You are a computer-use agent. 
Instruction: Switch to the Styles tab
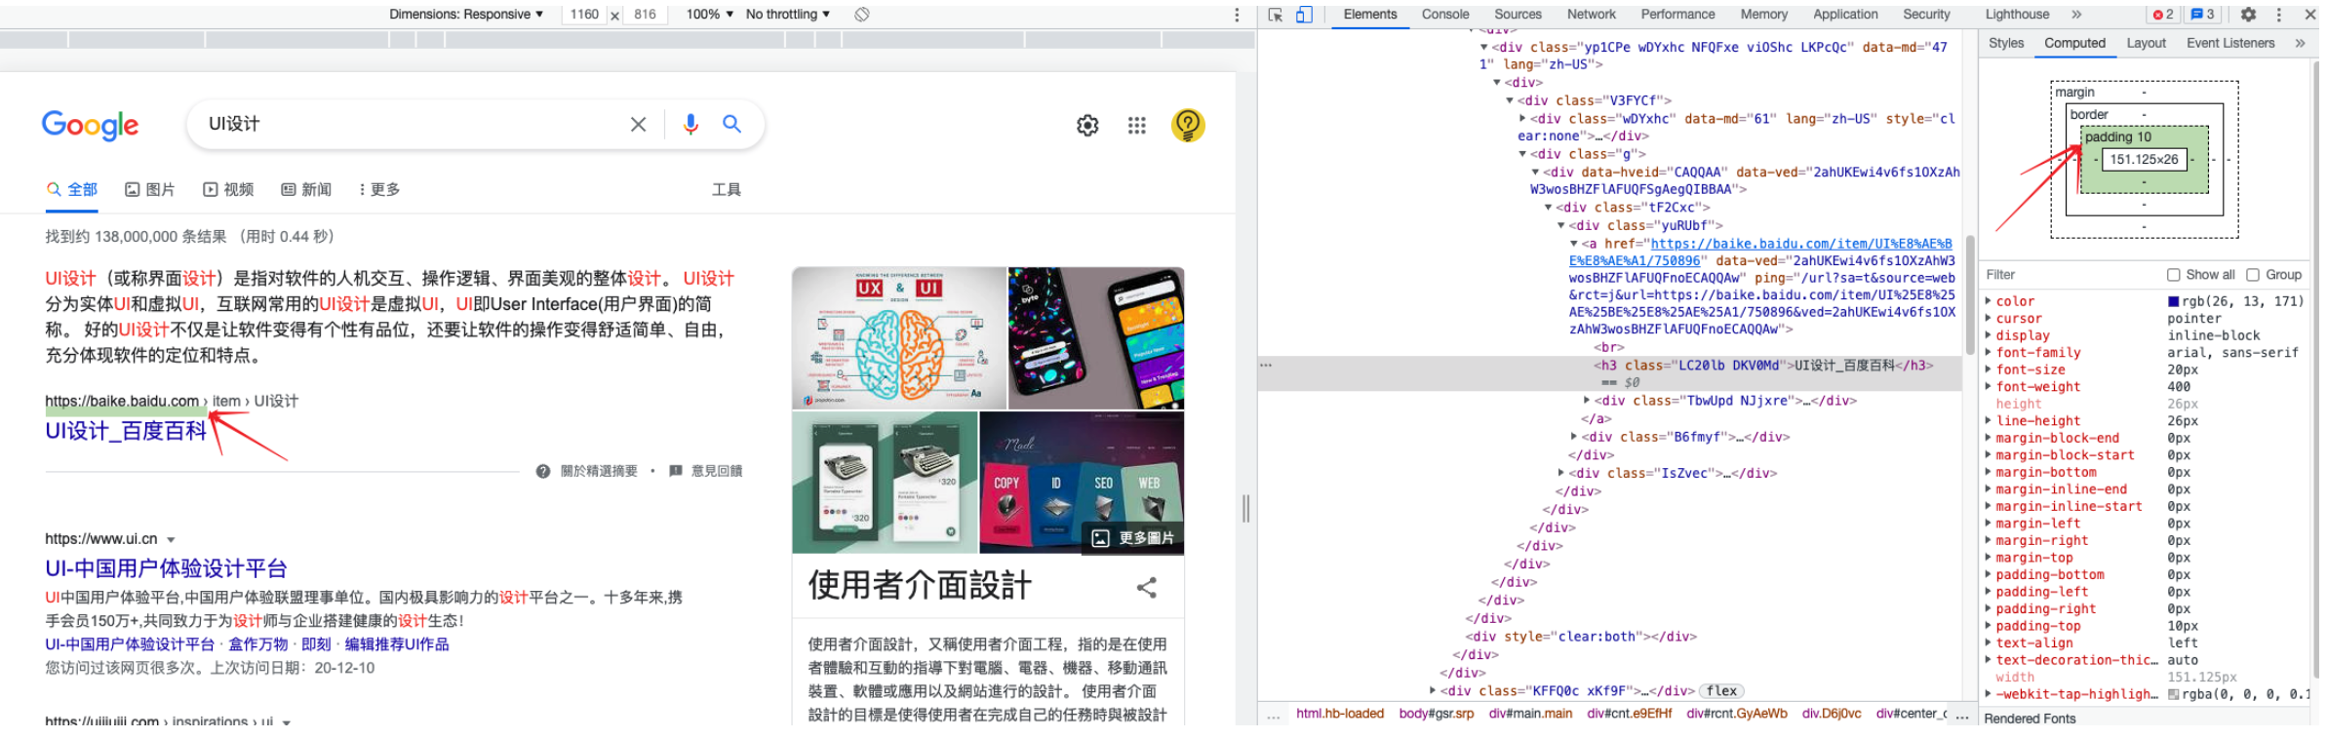click(2006, 43)
